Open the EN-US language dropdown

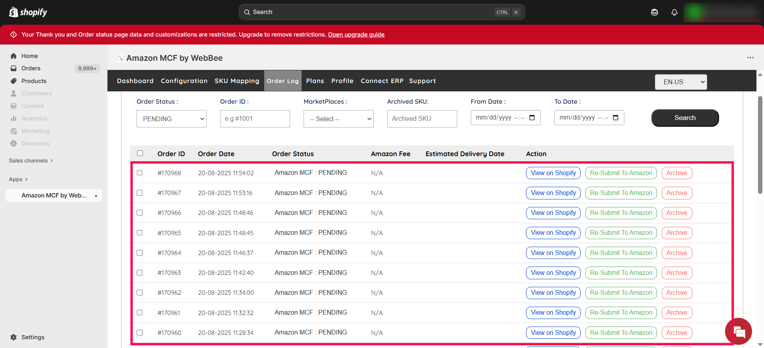tap(680, 82)
